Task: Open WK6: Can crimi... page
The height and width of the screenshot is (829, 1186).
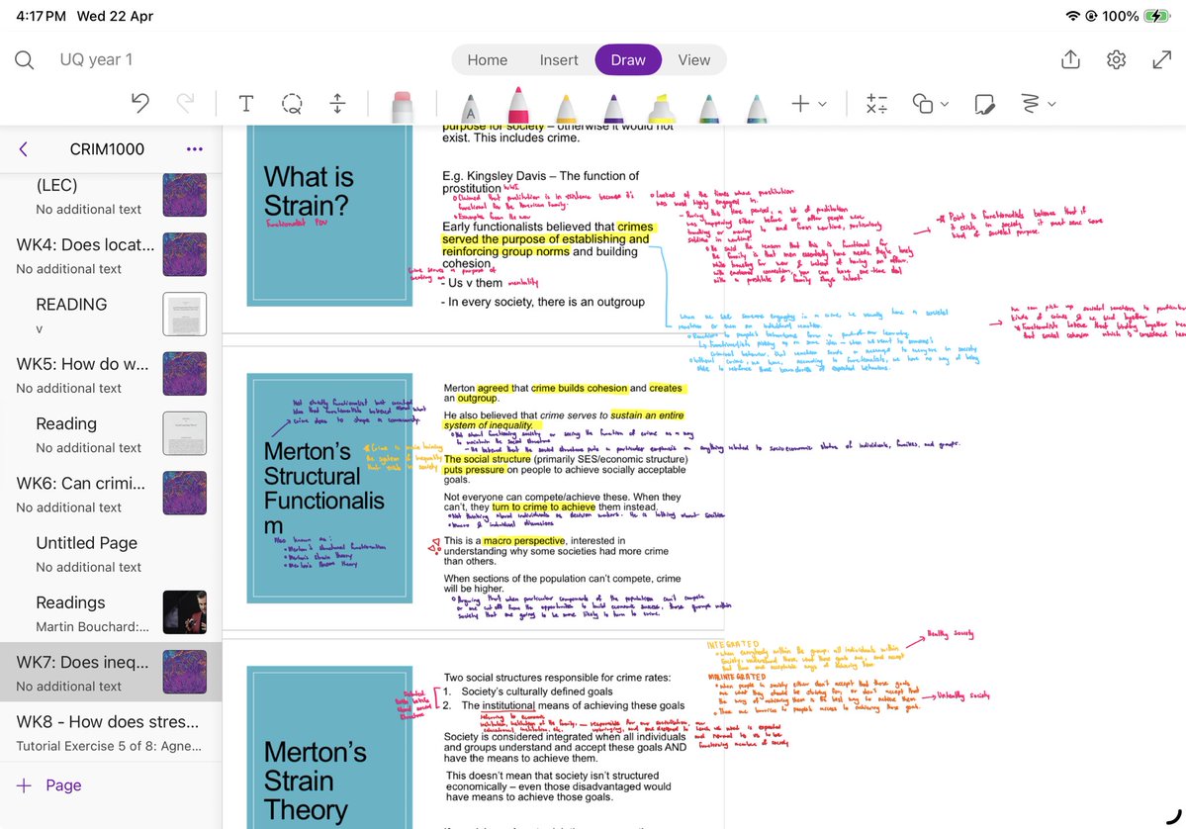Action: tap(111, 494)
